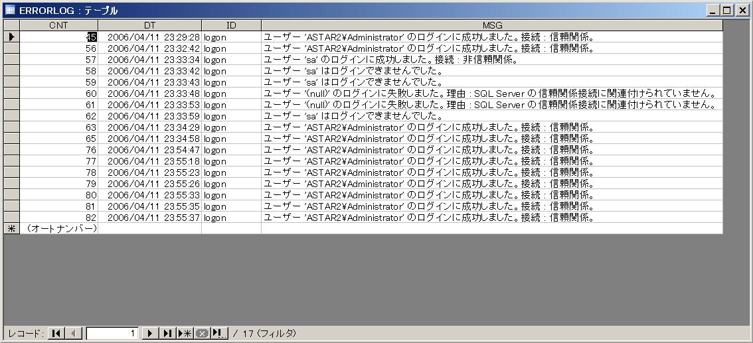This screenshot has width=753, height=343.
Task: Click the ERRORLOG table icon in title bar
Action: tap(9, 9)
